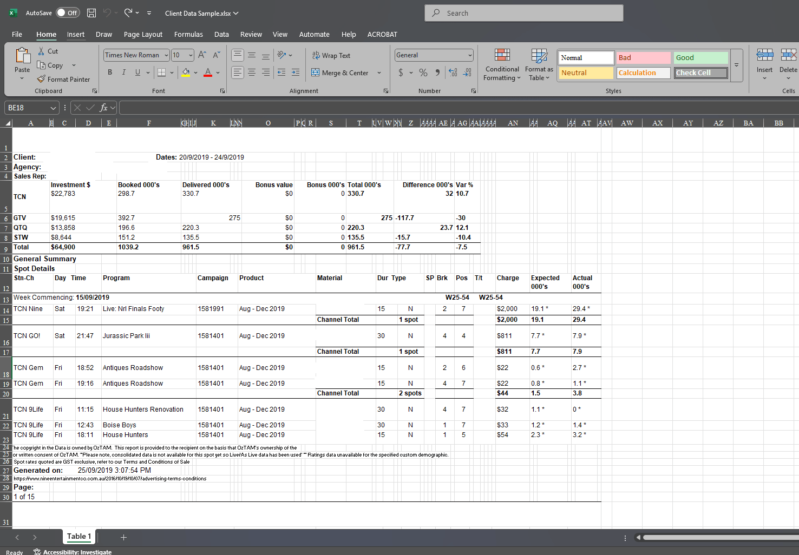Click the Align Left icon
This screenshot has width=799, height=555.
237,72
